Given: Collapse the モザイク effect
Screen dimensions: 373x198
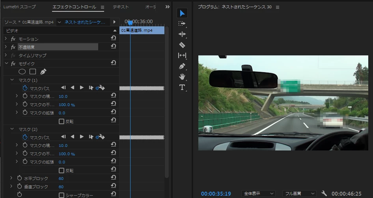Looking at the screenshot, I should click(x=6, y=63).
